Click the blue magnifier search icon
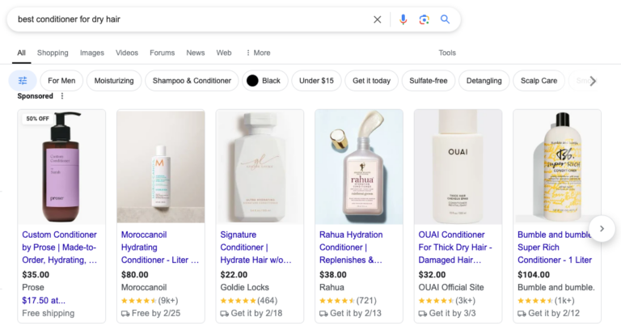Screen dimensions: 621x334 click(x=446, y=19)
